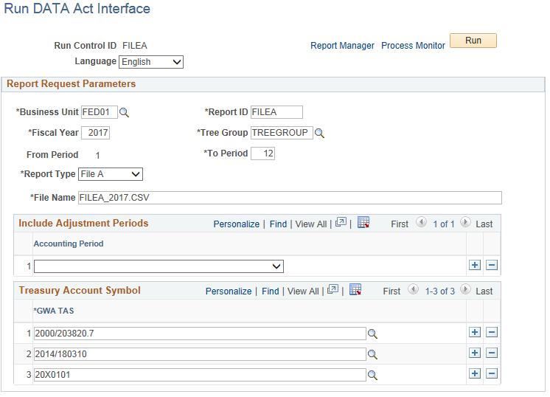
Task: Click the Run button
Action: coord(473,41)
